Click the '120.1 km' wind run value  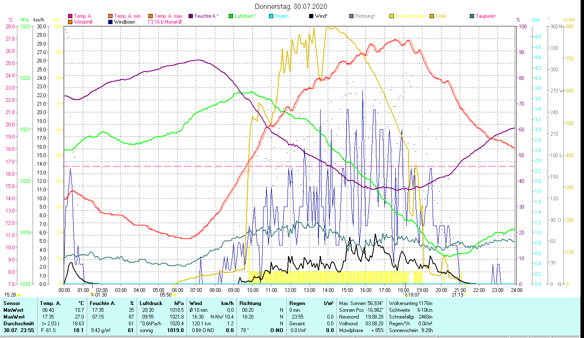click(x=202, y=324)
